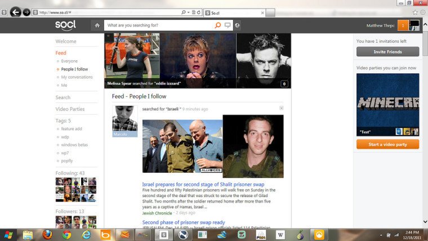Select the Me feed filter
The height and width of the screenshot is (241, 428).
click(64, 85)
